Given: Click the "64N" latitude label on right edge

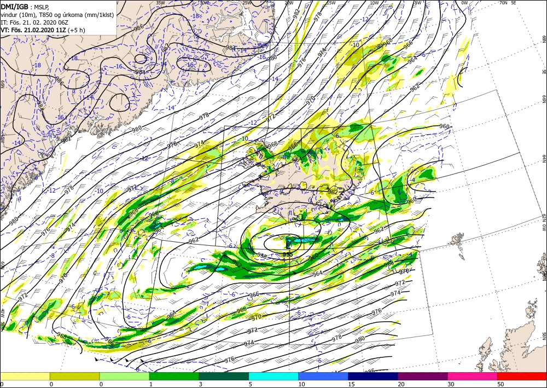Looking at the screenshot, I should point(544,159).
